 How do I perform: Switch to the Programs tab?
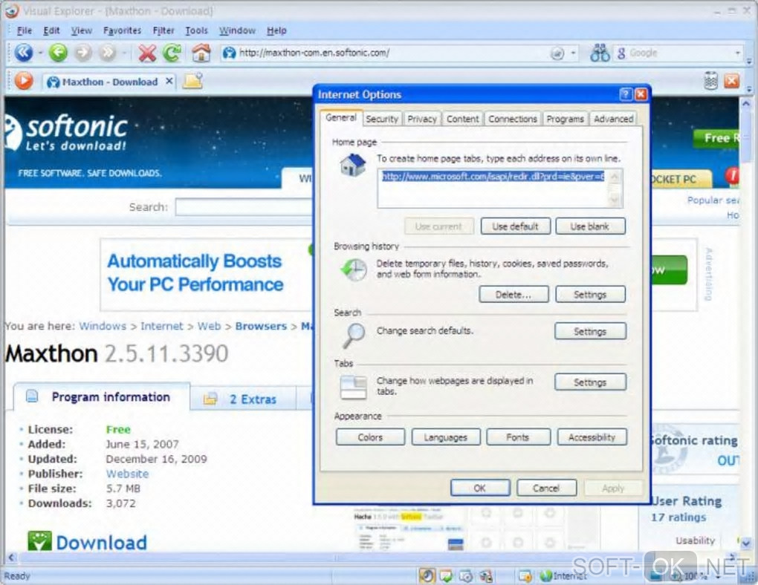pos(565,119)
